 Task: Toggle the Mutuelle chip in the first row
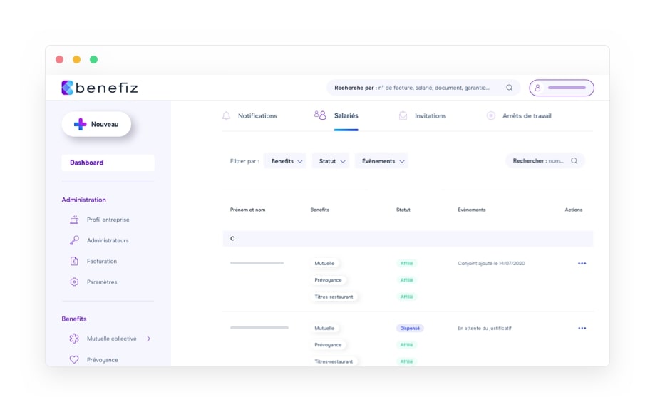point(325,263)
